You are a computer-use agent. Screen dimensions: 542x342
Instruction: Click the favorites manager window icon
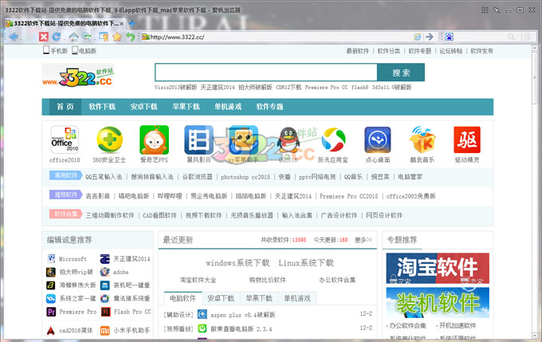click(104, 37)
